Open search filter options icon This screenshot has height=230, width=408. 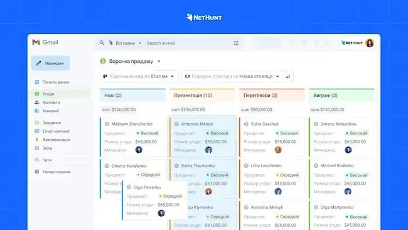tap(236, 43)
